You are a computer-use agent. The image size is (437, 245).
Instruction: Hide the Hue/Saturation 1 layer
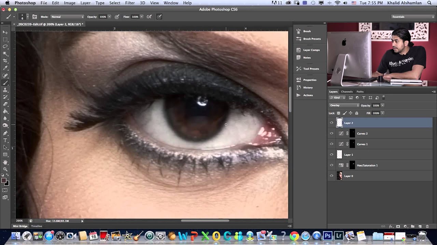(331, 165)
